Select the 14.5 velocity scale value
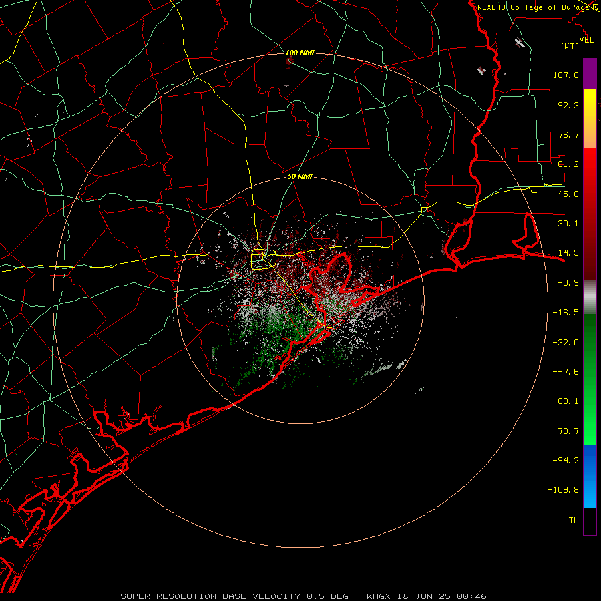The height and width of the screenshot is (601, 601). (568, 253)
